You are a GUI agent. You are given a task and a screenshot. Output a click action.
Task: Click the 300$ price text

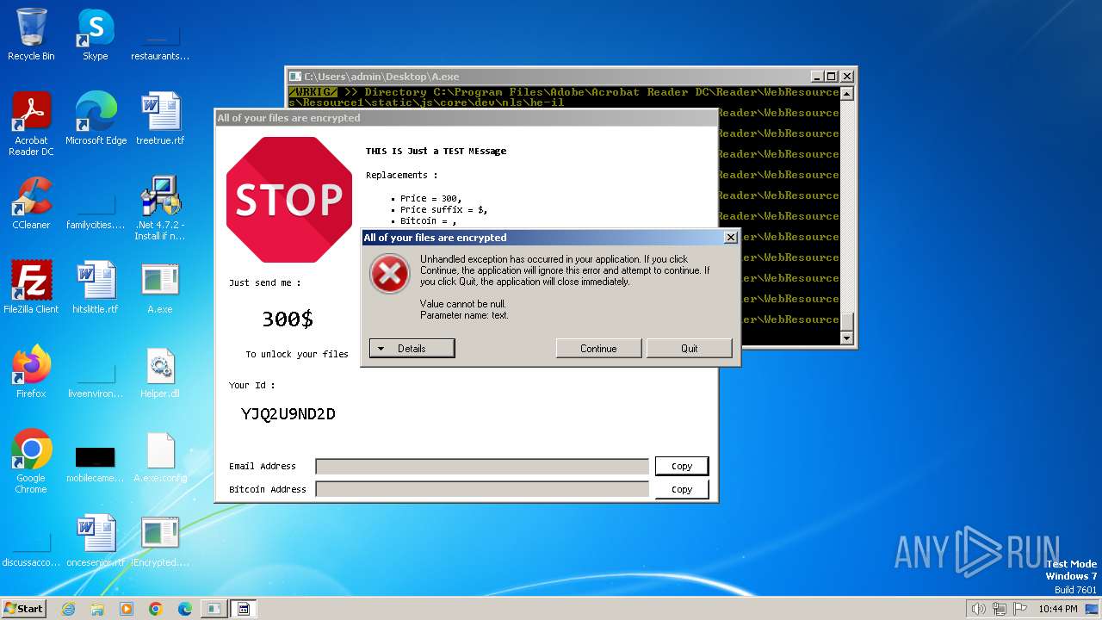(x=288, y=319)
